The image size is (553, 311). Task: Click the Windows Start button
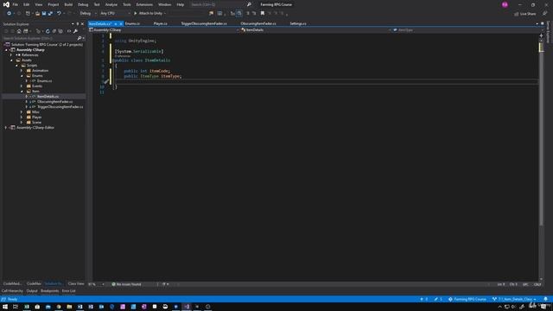click(x=5, y=307)
